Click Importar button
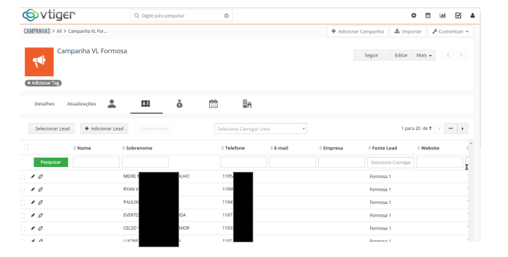 point(408,31)
